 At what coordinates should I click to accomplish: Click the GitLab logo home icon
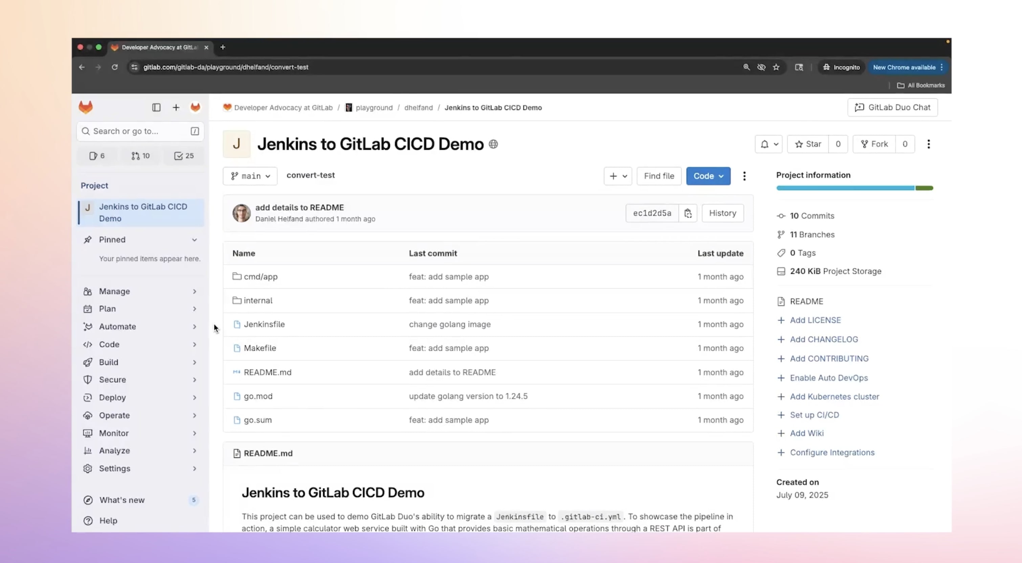coord(86,107)
